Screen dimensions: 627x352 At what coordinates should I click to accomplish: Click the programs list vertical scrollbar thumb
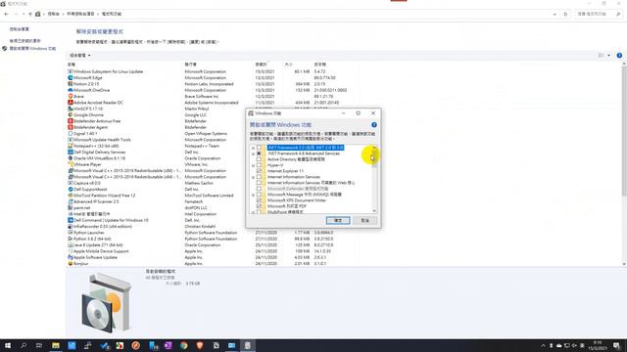pyautogui.click(x=624, y=132)
